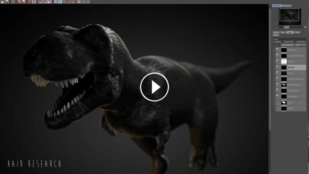
Task: Select the Shadow layer white thumbnail
Action: 284,61
